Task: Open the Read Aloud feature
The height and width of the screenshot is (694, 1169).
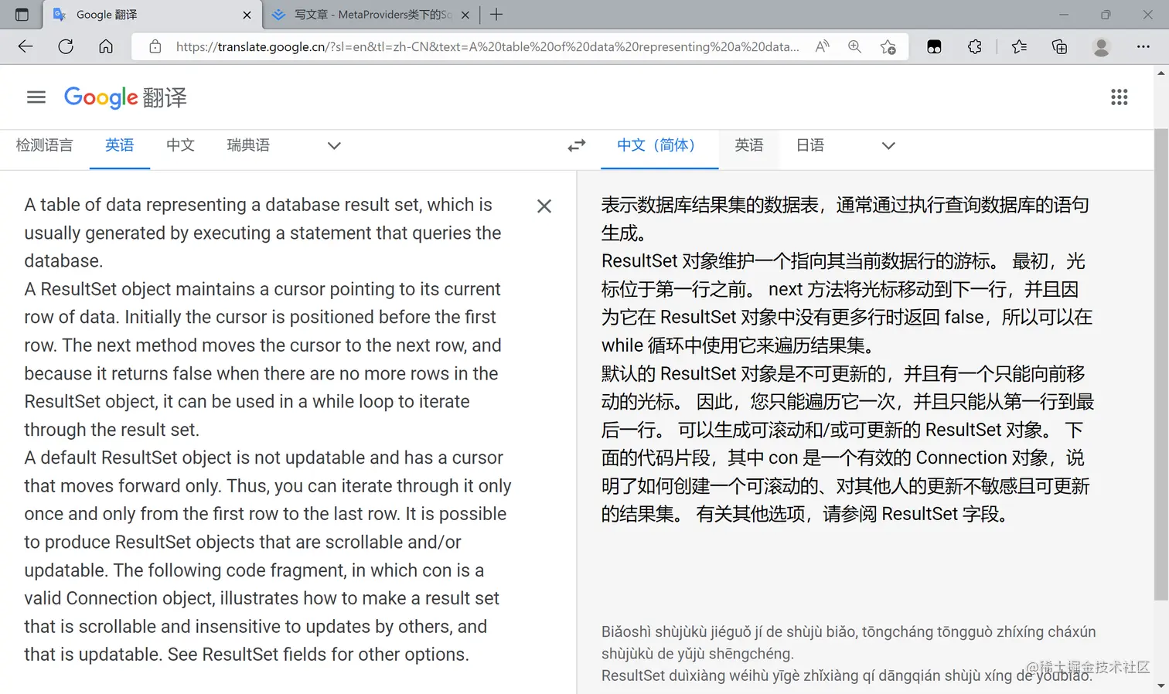Action: click(823, 46)
